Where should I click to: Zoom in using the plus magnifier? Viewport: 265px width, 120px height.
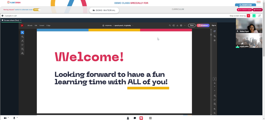[x=215, y=109]
